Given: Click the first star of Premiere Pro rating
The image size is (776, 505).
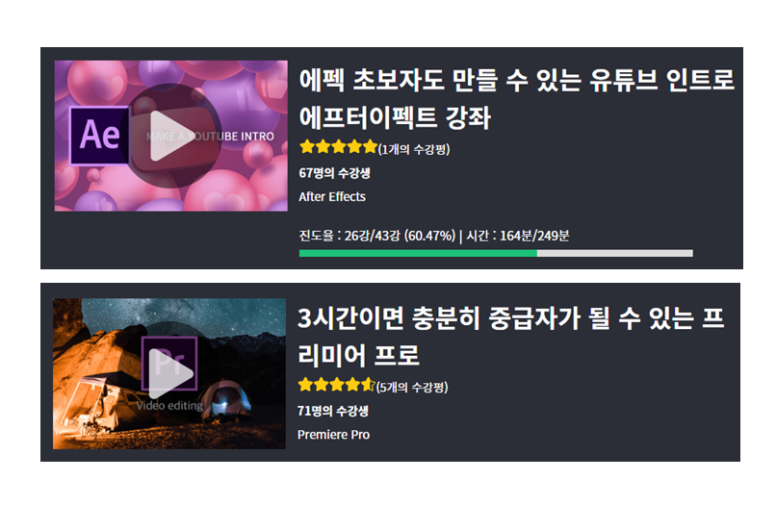Looking at the screenshot, I should (x=305, y=385).
